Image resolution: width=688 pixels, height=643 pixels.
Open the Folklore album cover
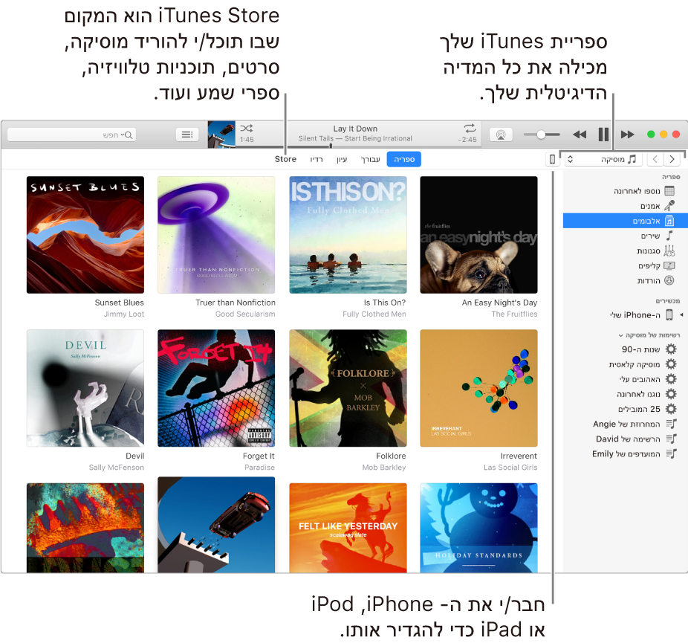pyautogui.click(x=348, y=388)
